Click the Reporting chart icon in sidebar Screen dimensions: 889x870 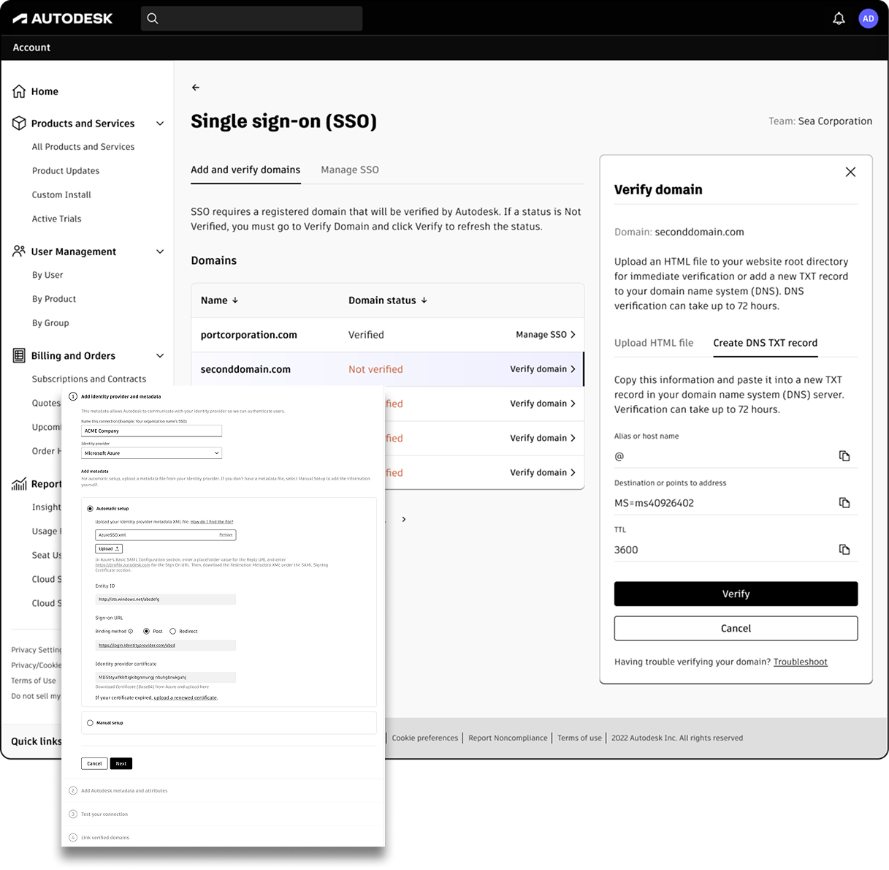(19, 484)
